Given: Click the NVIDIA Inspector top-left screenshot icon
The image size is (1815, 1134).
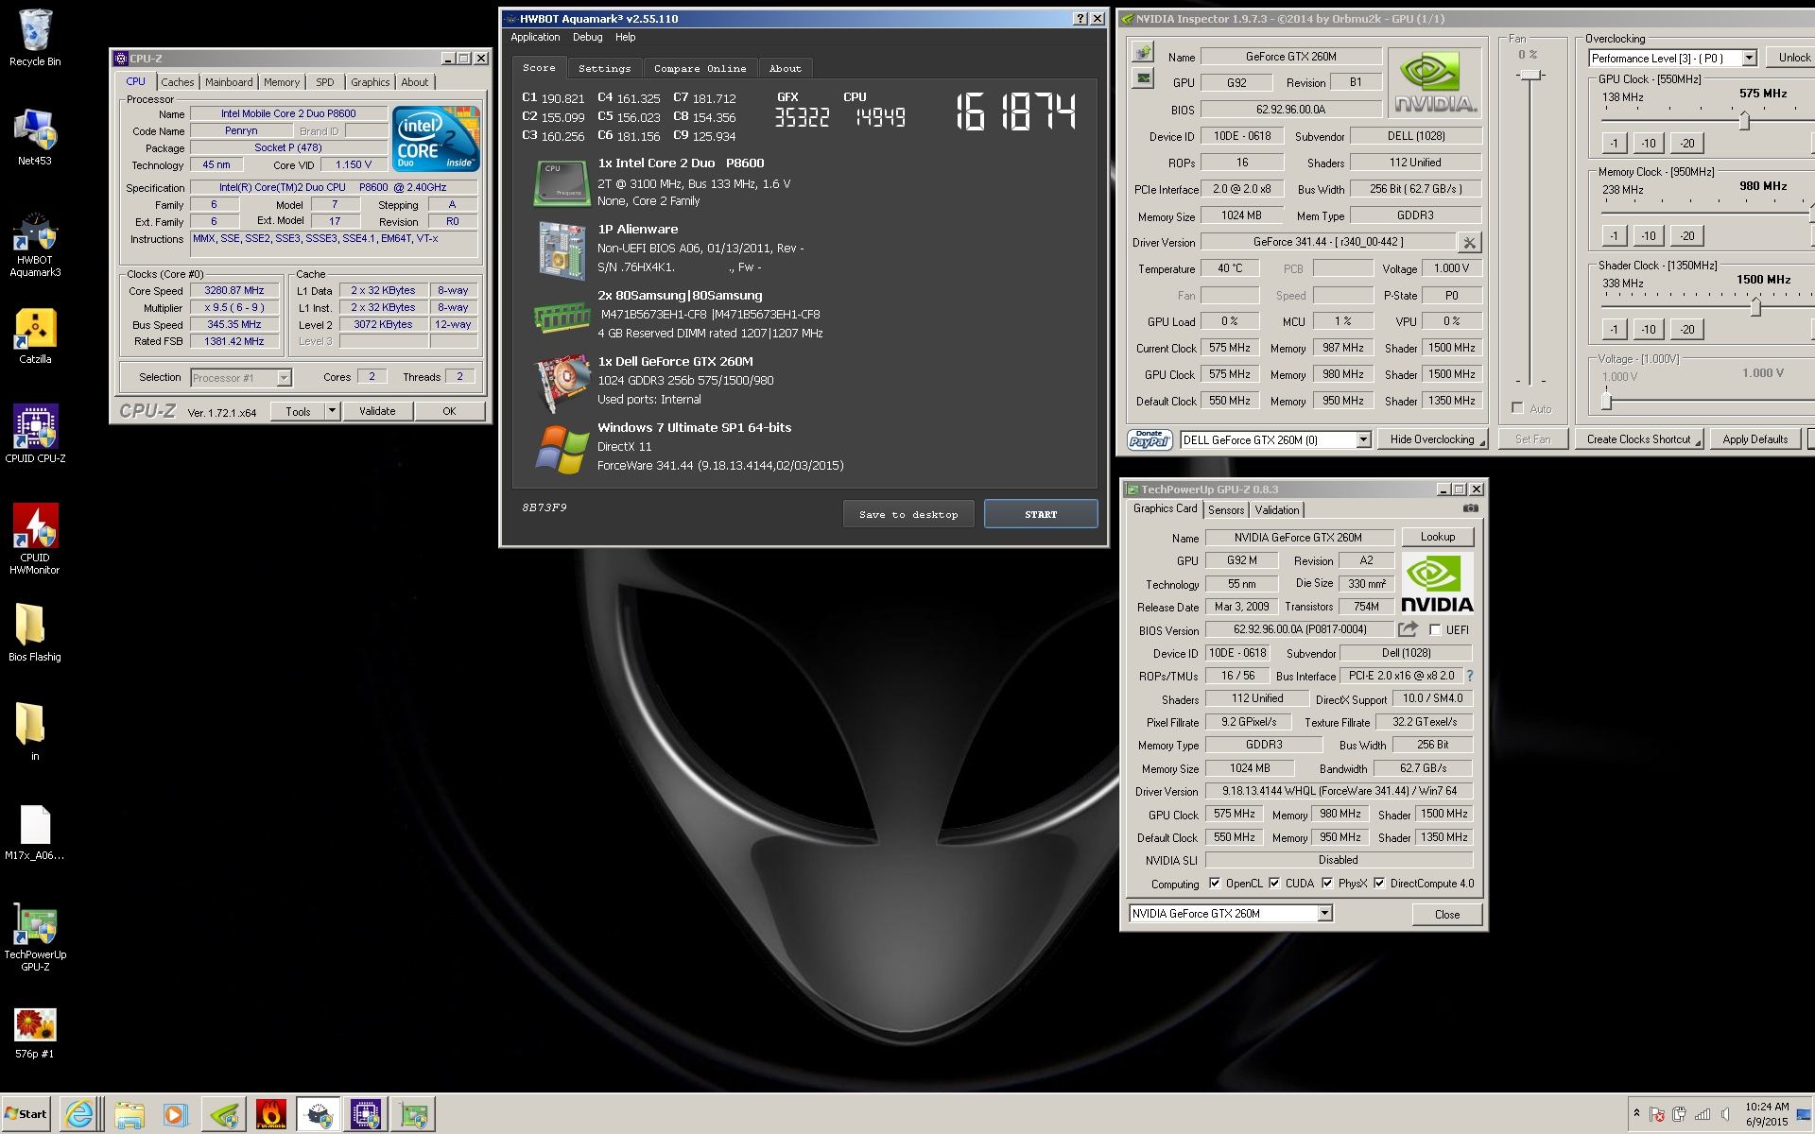Looking at the screenshot, I should [x=1144, y=52].
